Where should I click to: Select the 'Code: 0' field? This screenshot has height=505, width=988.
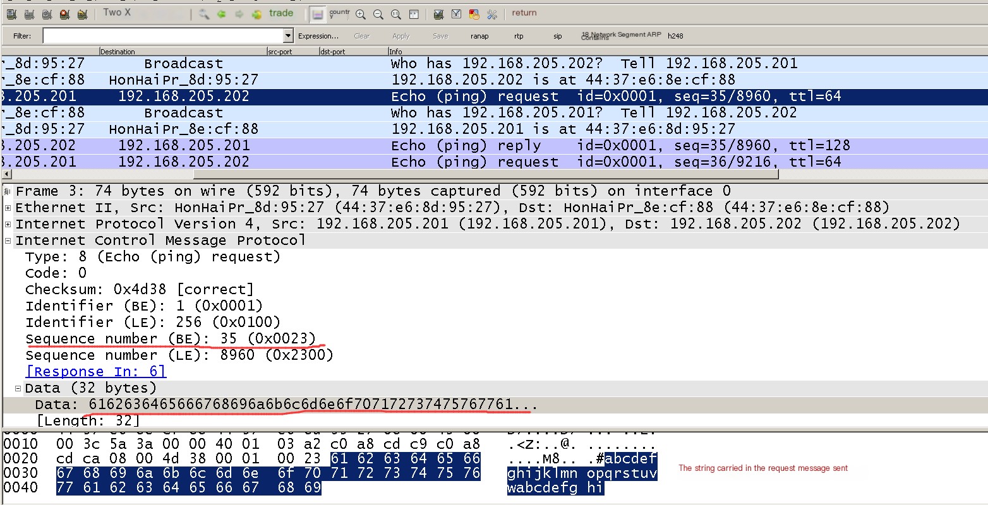pyautogui.click(x=56, y=273)
